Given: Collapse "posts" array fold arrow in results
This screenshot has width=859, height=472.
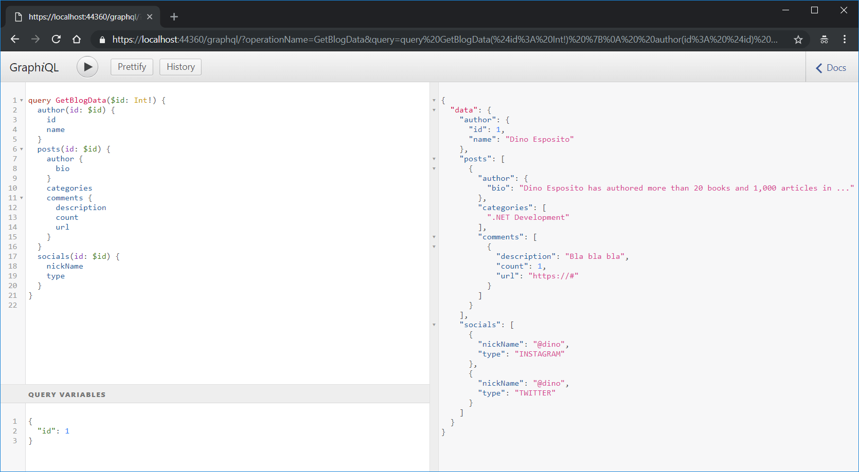Looking at the screenshot, I should click(x=434, y=159).
